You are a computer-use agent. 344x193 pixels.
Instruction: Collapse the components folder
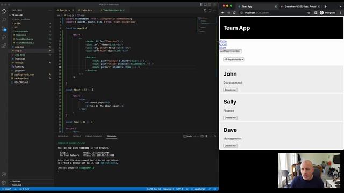coord(31,31)
